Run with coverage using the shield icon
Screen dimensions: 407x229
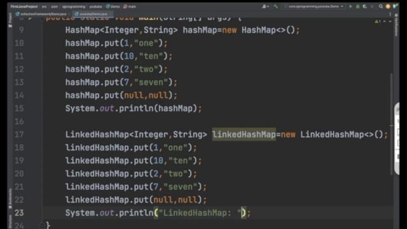(364, 6)
